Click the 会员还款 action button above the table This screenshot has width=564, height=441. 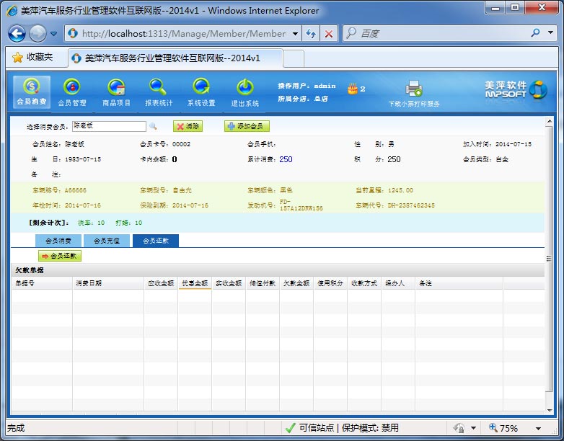tap(60, 256)
